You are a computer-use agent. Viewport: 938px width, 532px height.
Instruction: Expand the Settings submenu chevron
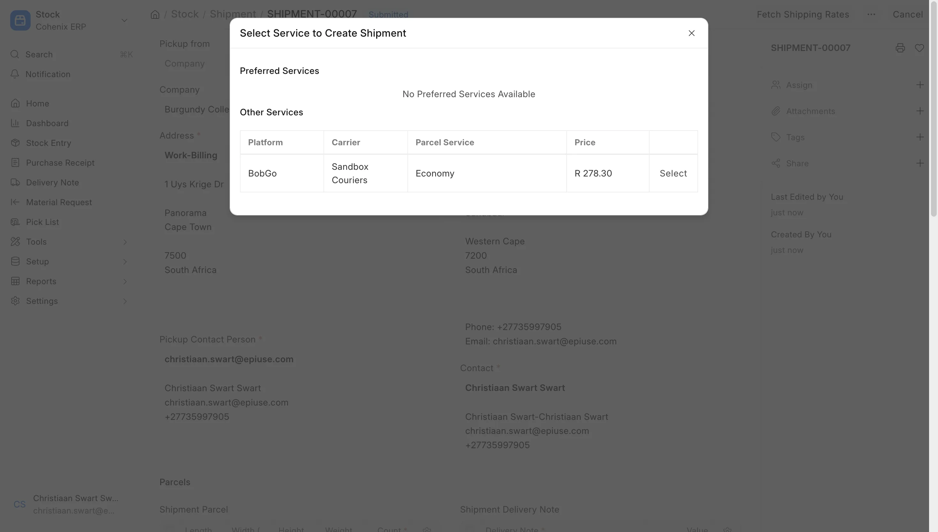point(125,301)
